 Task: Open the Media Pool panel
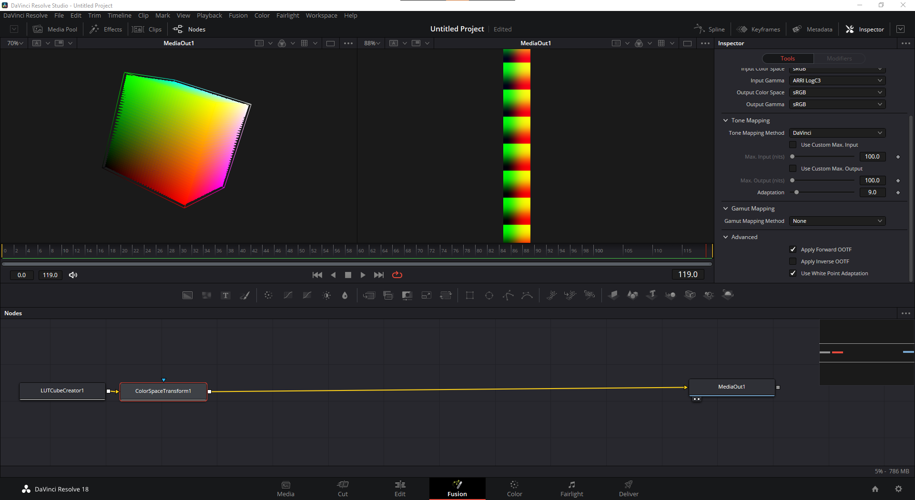(x=55, y=29)
